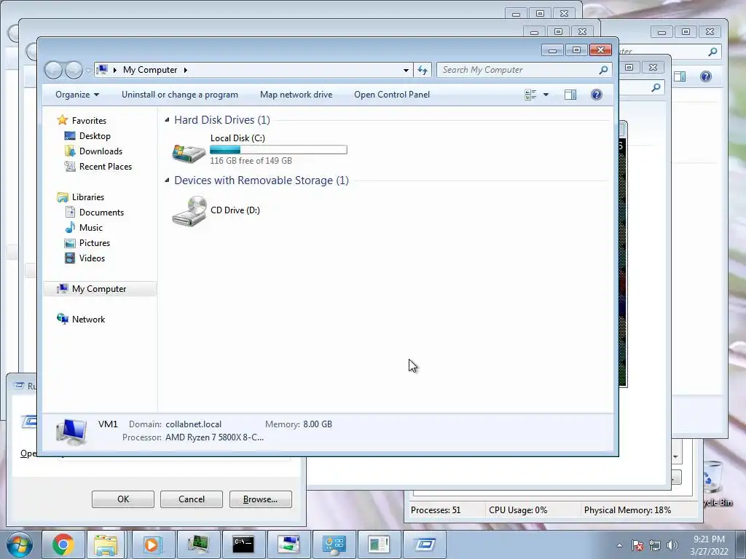The image size is (746, 559).
Task: Open the Organize dropdown menu
Action: tap(77, 95)
